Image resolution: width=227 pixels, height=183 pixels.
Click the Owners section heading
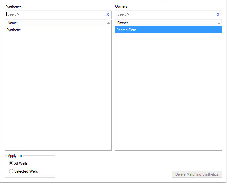click(x=121, y=6)
